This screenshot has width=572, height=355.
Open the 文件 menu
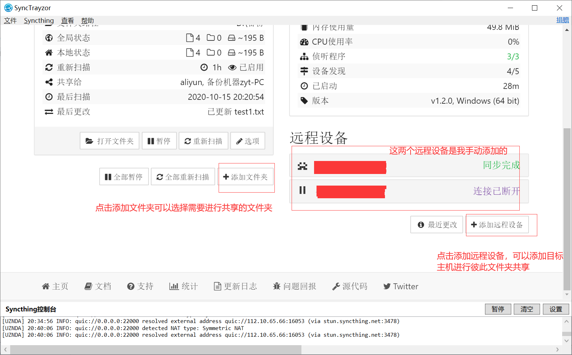click(x=10, y=20)
